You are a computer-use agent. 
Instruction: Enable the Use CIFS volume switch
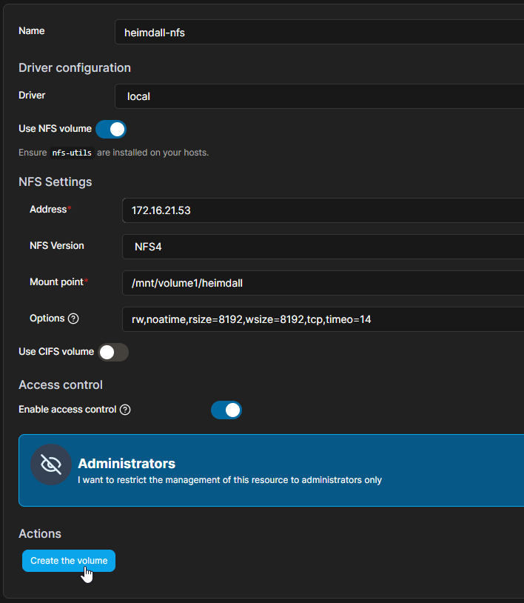coord(112,352)
